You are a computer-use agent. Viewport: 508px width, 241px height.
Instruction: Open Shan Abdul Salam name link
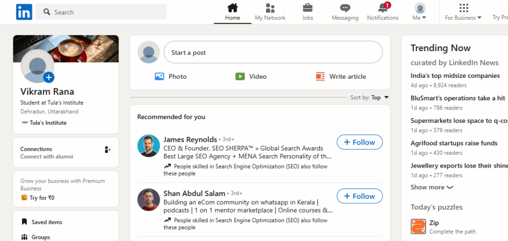(x=194, y=193)
